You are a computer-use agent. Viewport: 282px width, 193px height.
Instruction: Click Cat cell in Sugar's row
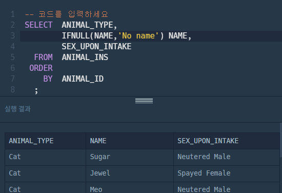[45, 158]
